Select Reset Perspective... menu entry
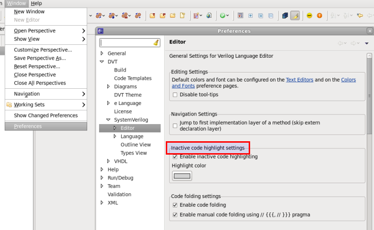The width and height of the screenshot is (374, 230). (37, 66)
